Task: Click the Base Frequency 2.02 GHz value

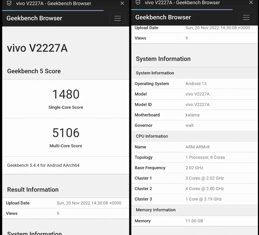Action: point(194,168)
